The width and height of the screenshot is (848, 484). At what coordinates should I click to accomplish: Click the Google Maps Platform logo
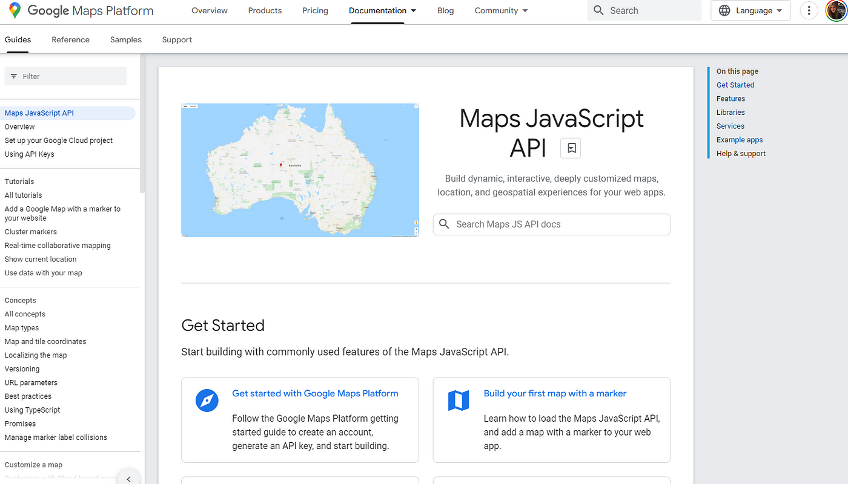[81, 11]
